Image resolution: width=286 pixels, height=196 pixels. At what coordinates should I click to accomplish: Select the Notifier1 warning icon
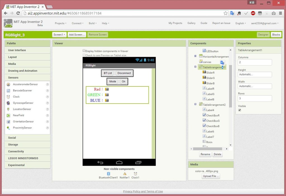125,174
